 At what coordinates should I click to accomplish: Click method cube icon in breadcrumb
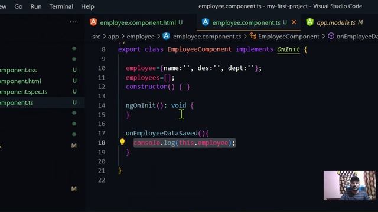point(331,37)
